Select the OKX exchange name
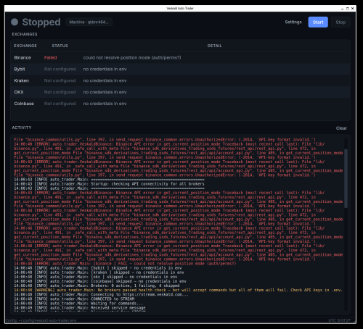 pos(19,92)
